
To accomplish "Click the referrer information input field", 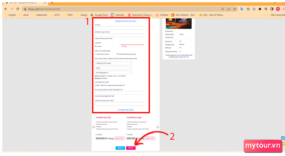I will pyautogui.click(x=119, y=104).
